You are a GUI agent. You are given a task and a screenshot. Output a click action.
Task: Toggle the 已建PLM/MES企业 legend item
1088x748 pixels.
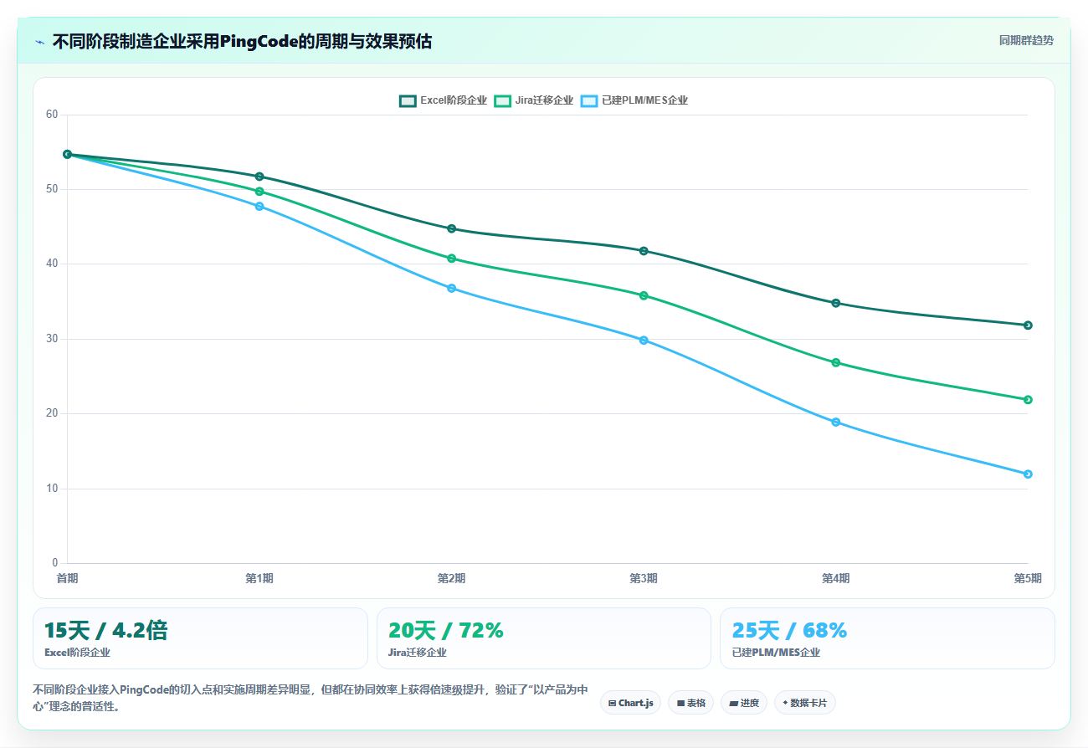coord(634,100)
